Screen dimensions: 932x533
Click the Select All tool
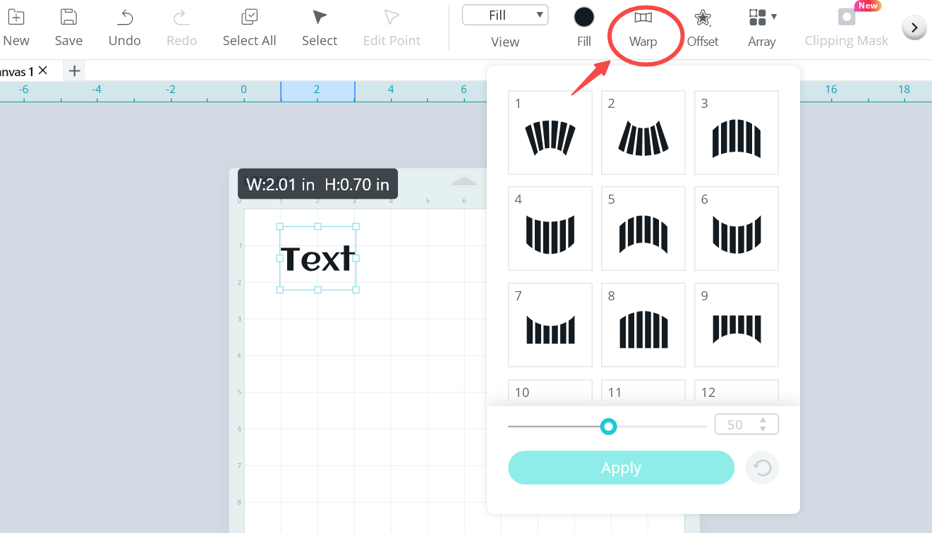coord(249,18)
